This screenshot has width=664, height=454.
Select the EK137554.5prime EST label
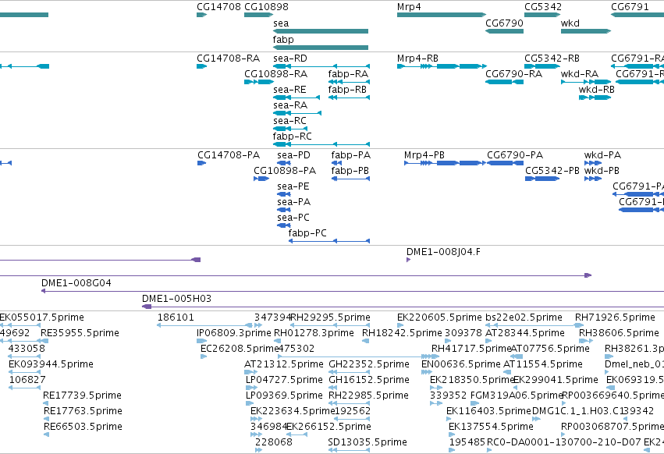[491, 427]
